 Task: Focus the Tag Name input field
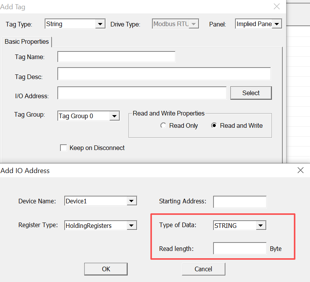coord(116,57)
